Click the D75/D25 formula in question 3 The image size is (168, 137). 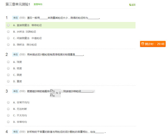coord(55,93)
